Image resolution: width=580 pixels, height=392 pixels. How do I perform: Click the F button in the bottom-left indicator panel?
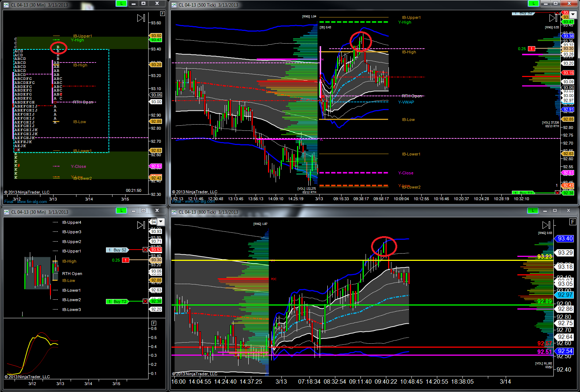(x=154, y=323)
